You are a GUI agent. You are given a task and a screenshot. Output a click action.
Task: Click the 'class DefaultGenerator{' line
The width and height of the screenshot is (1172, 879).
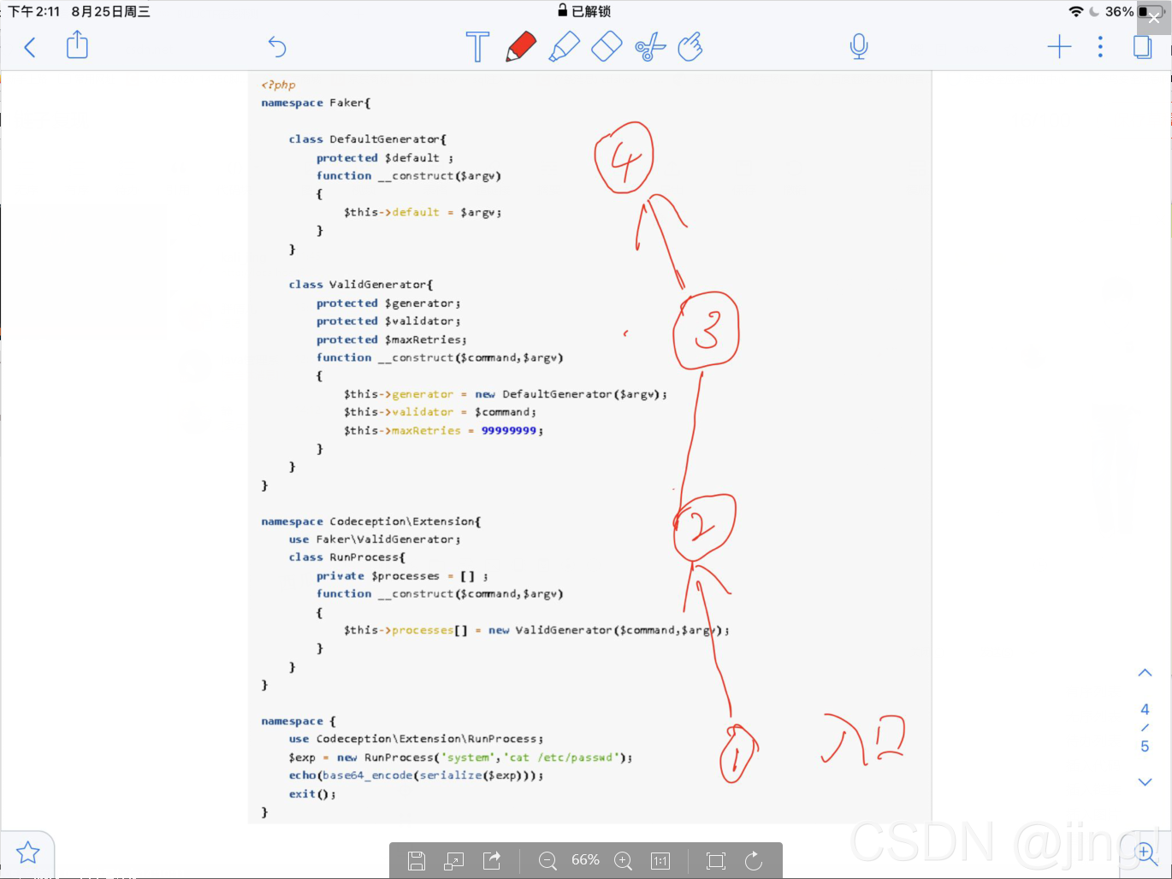[x=367, y=139]
